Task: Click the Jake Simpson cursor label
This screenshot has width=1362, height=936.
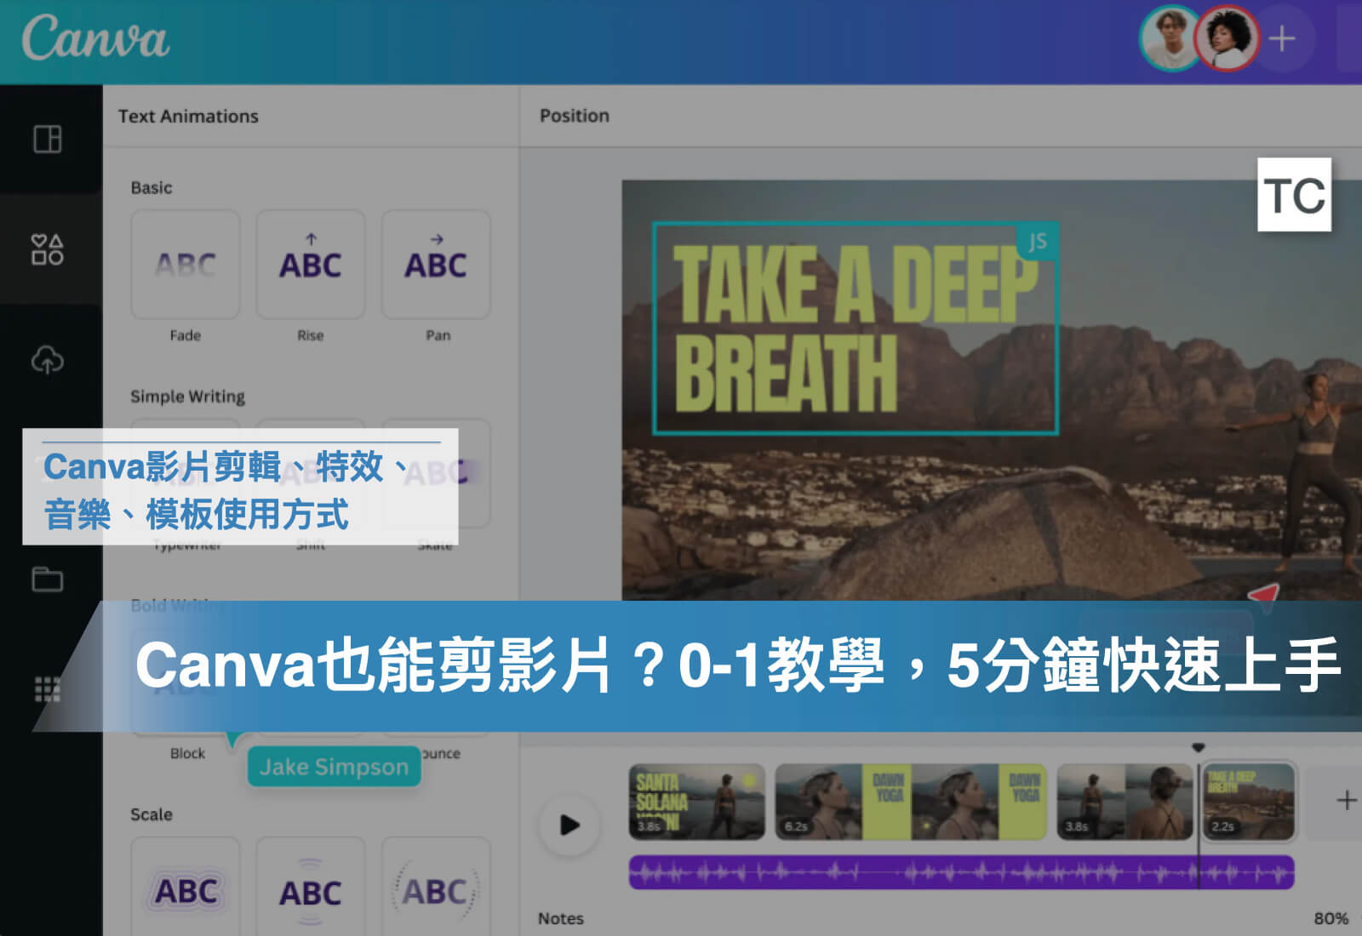Action: (x=334, y=767)
